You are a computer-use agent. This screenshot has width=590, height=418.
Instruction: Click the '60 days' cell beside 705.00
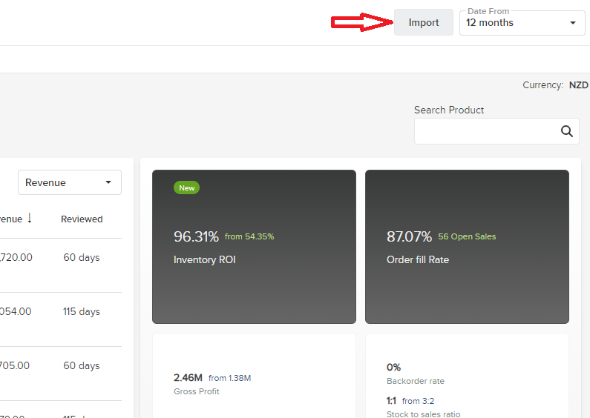82,366
